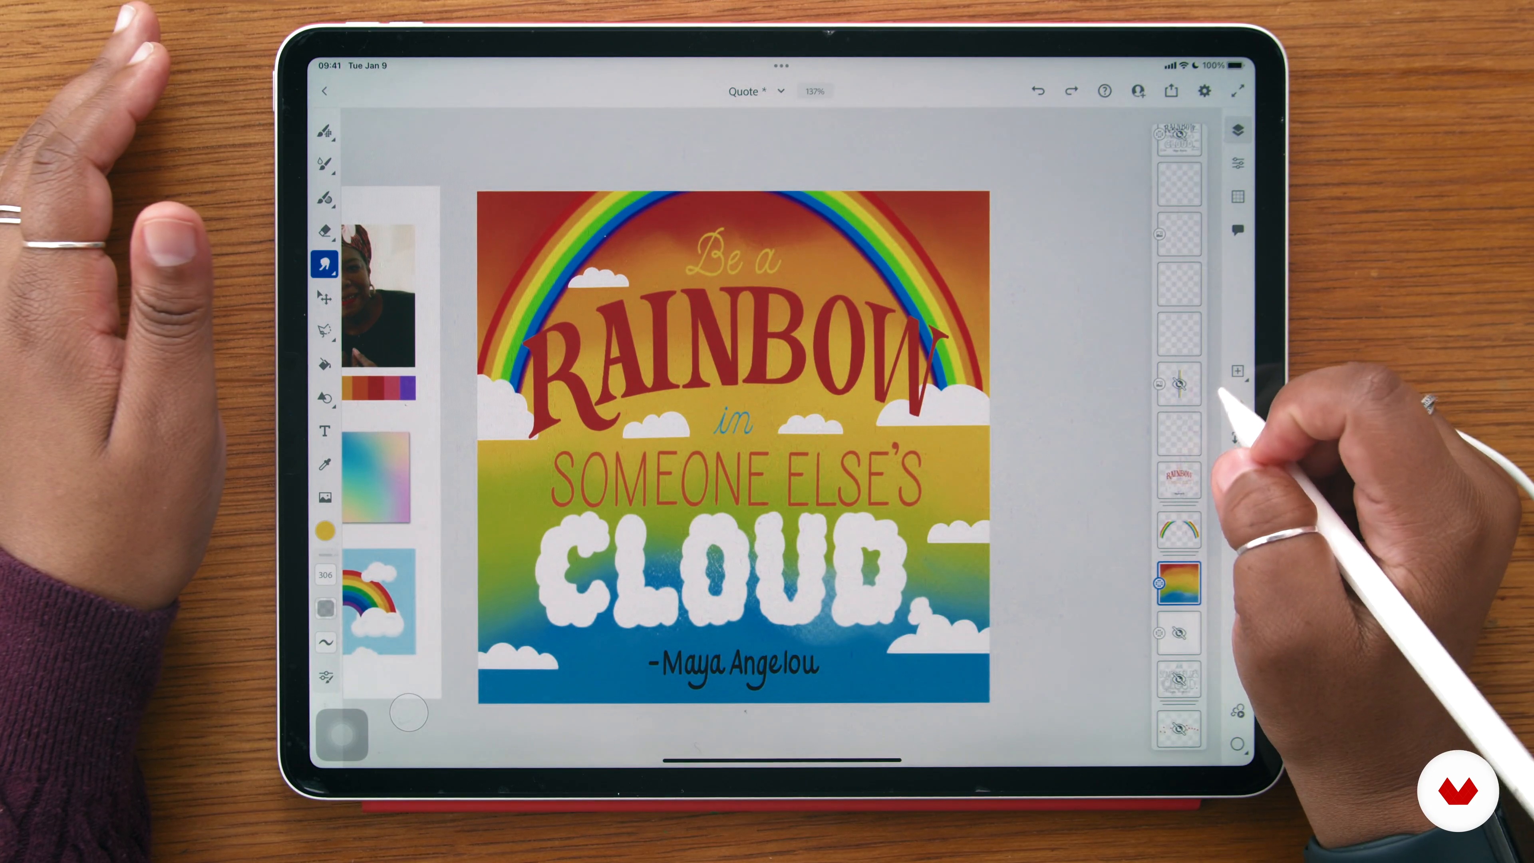Select the Live brushes watercolor tool
Screen dimensions: 1534x863
click(x=324, y=164)
